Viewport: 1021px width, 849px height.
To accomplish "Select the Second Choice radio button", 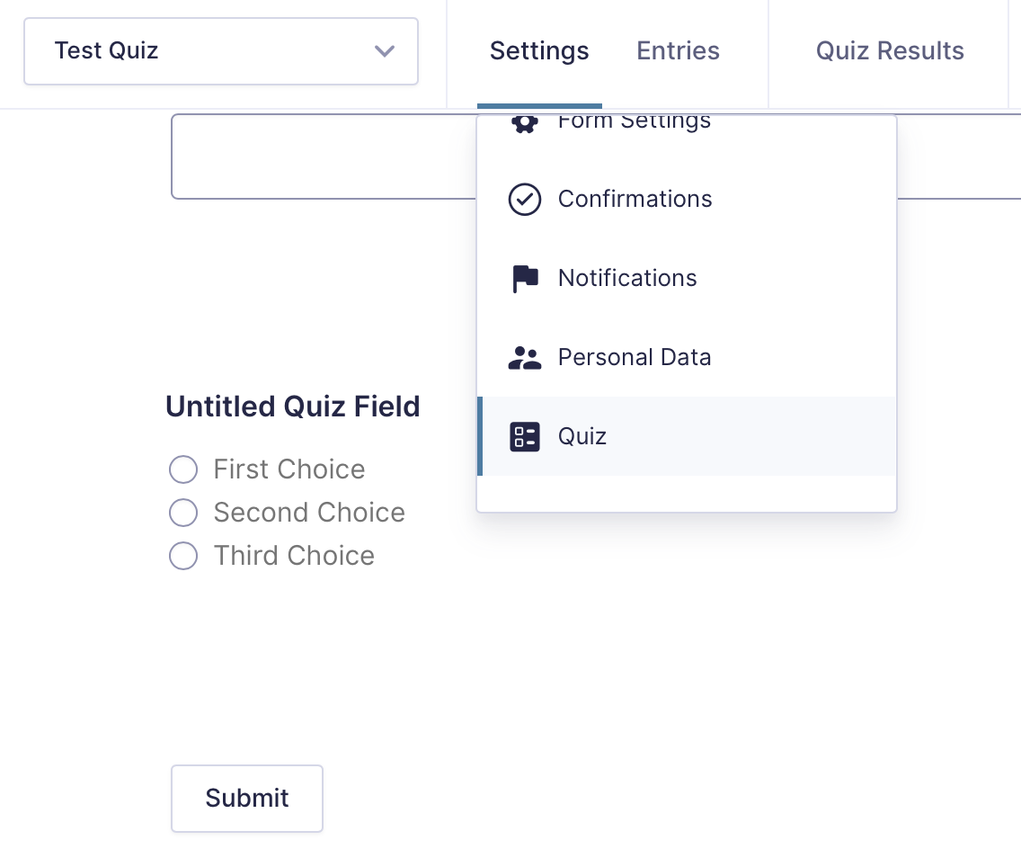I will (183, 513).
